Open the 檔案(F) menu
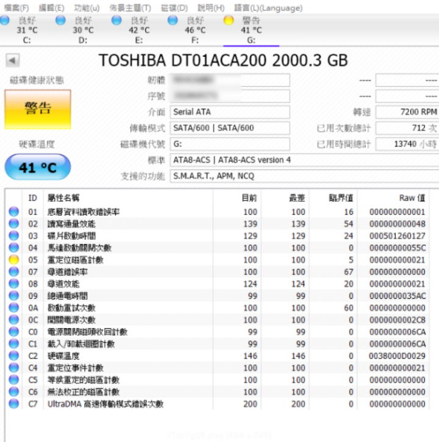The width and height of the screenshot is (439, 442). (x=16, y=8)
